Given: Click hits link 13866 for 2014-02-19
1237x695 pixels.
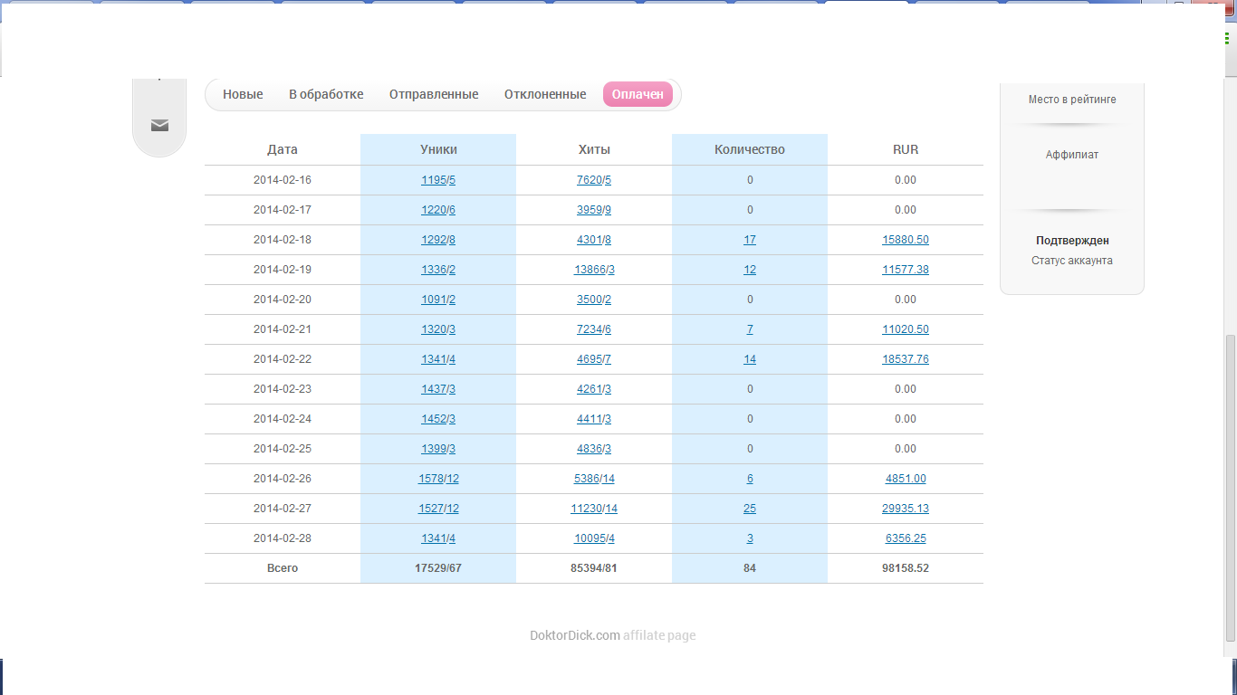Looking at the screenshot, I should 590,270.
